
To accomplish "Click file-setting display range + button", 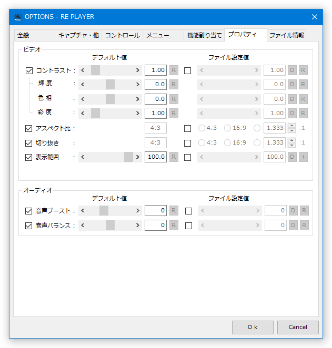I will tap(303, 157).
